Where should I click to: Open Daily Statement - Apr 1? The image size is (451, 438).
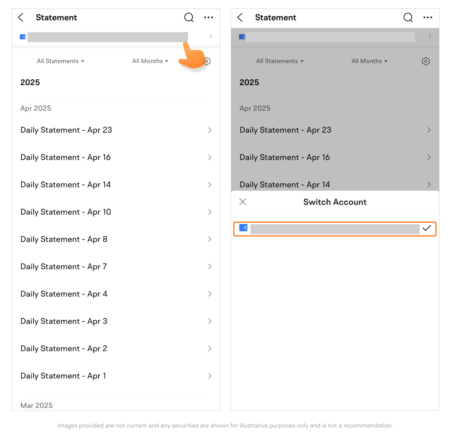[63, 376]
